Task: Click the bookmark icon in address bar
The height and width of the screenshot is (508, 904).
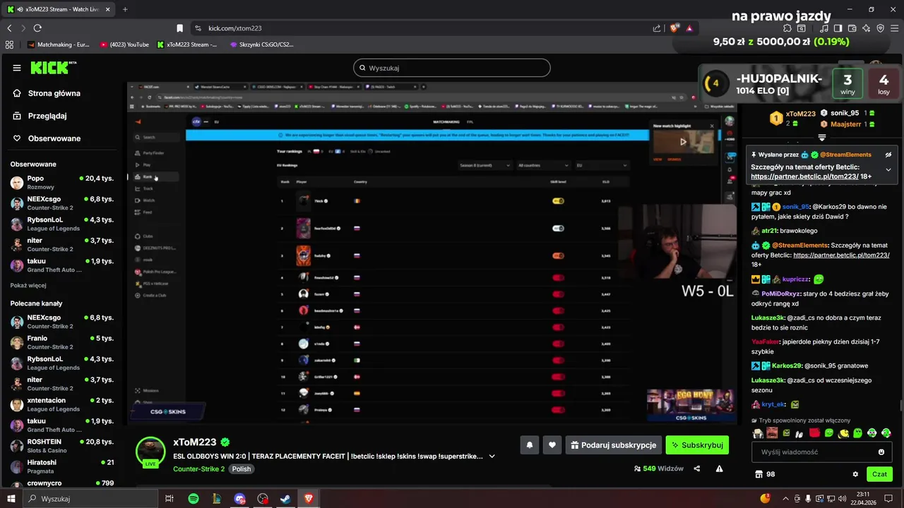Action: [x=179, y=28]
